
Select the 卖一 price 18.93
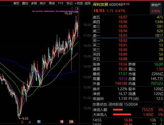(x=123, y=36)
